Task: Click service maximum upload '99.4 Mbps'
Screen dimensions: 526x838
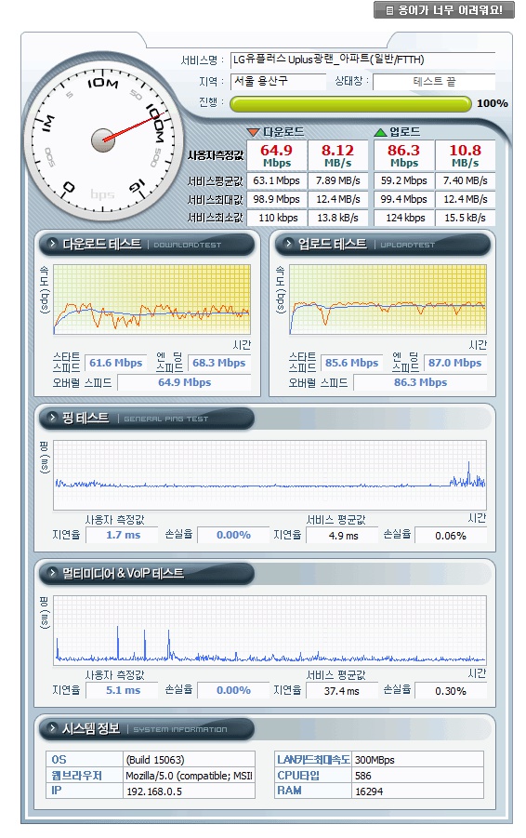Action: [404, 199]
